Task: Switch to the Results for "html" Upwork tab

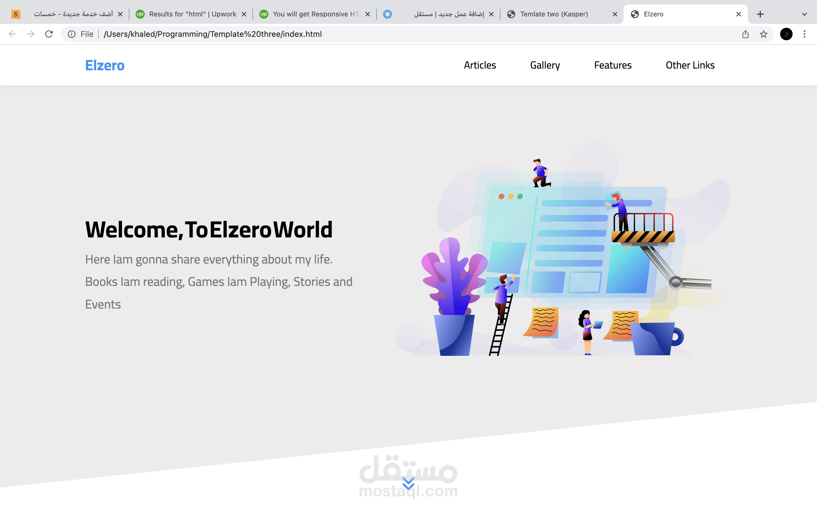Action: (x=192, y=14)
